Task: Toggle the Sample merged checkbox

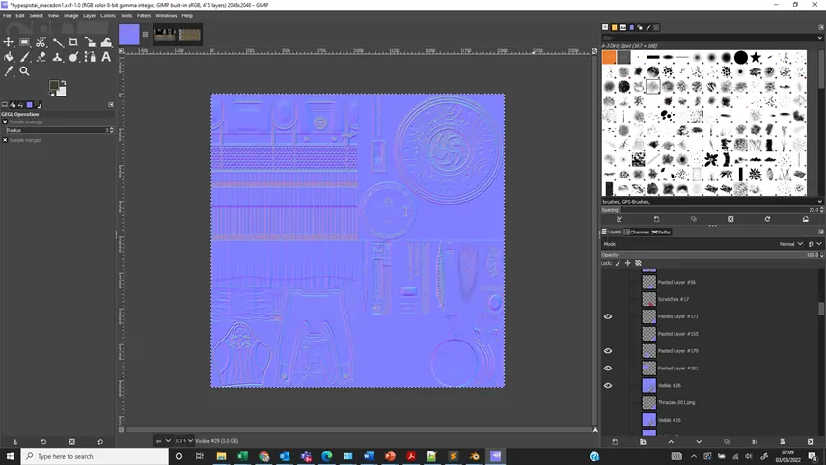Action: click(5, 140)
